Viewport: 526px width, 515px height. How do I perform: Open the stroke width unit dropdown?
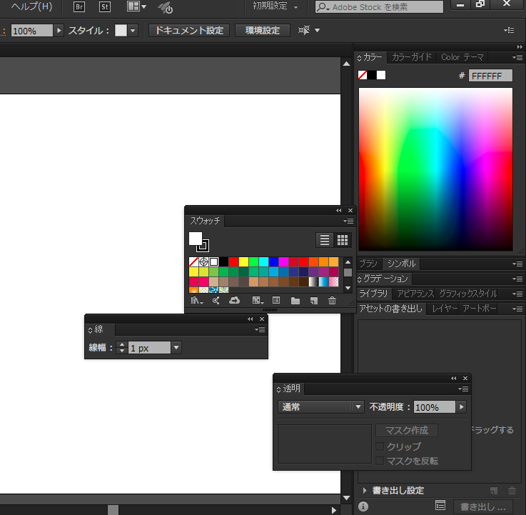point(176,347)
